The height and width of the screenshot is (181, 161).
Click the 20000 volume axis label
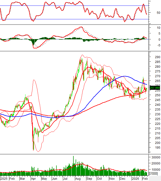pyautogui.click(x=155, y=163)
